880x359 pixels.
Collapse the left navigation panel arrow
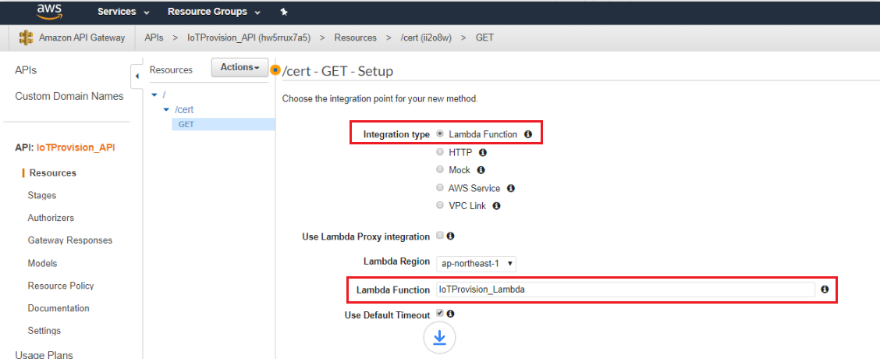click(137, 76)
